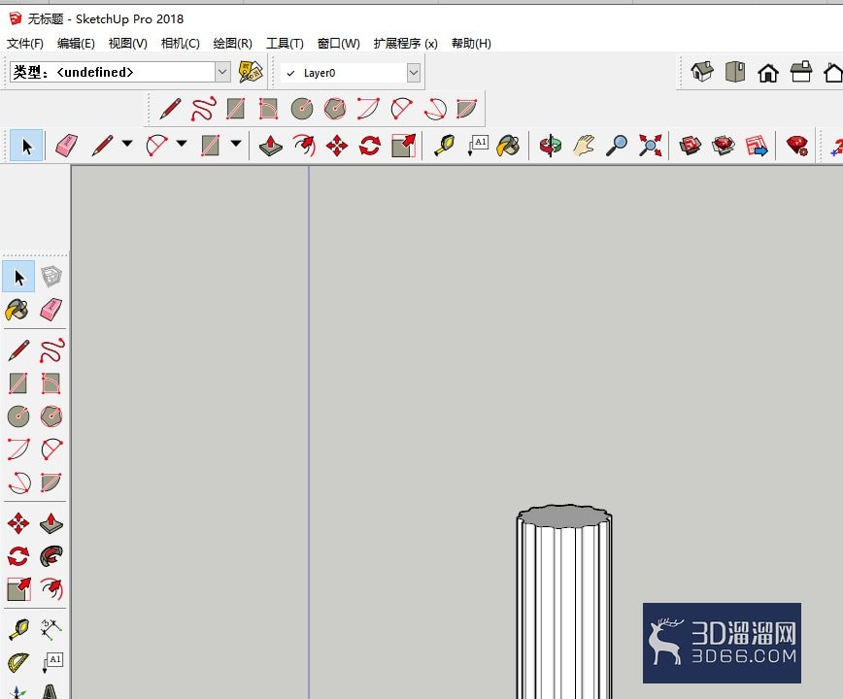Expand the line tool dropdown arrow
The width and height of the screenshot is (843, 699).
coord(127,144)
